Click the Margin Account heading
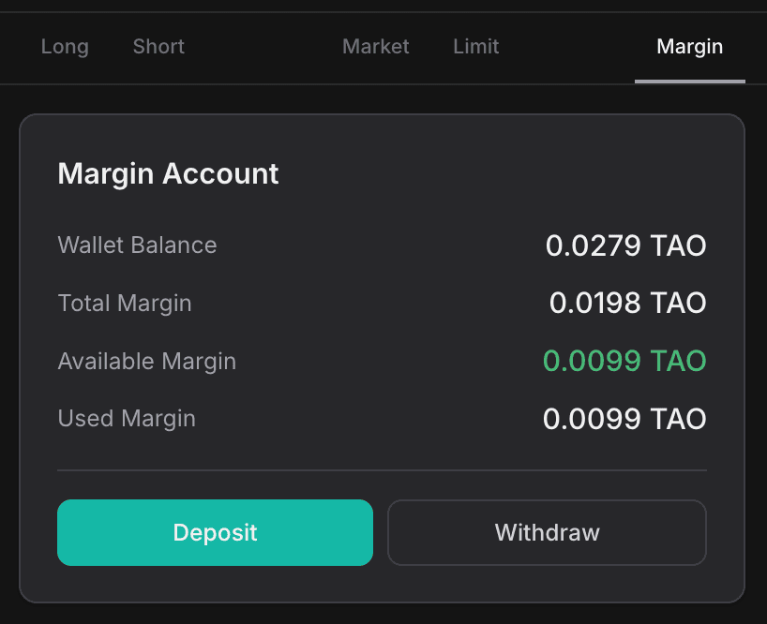 click(x=168, y=173)
